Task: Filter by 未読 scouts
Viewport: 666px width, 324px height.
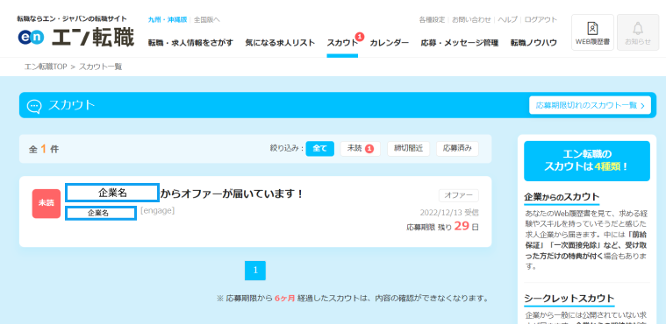Action: pyautogui.click(x=360, y=149)
